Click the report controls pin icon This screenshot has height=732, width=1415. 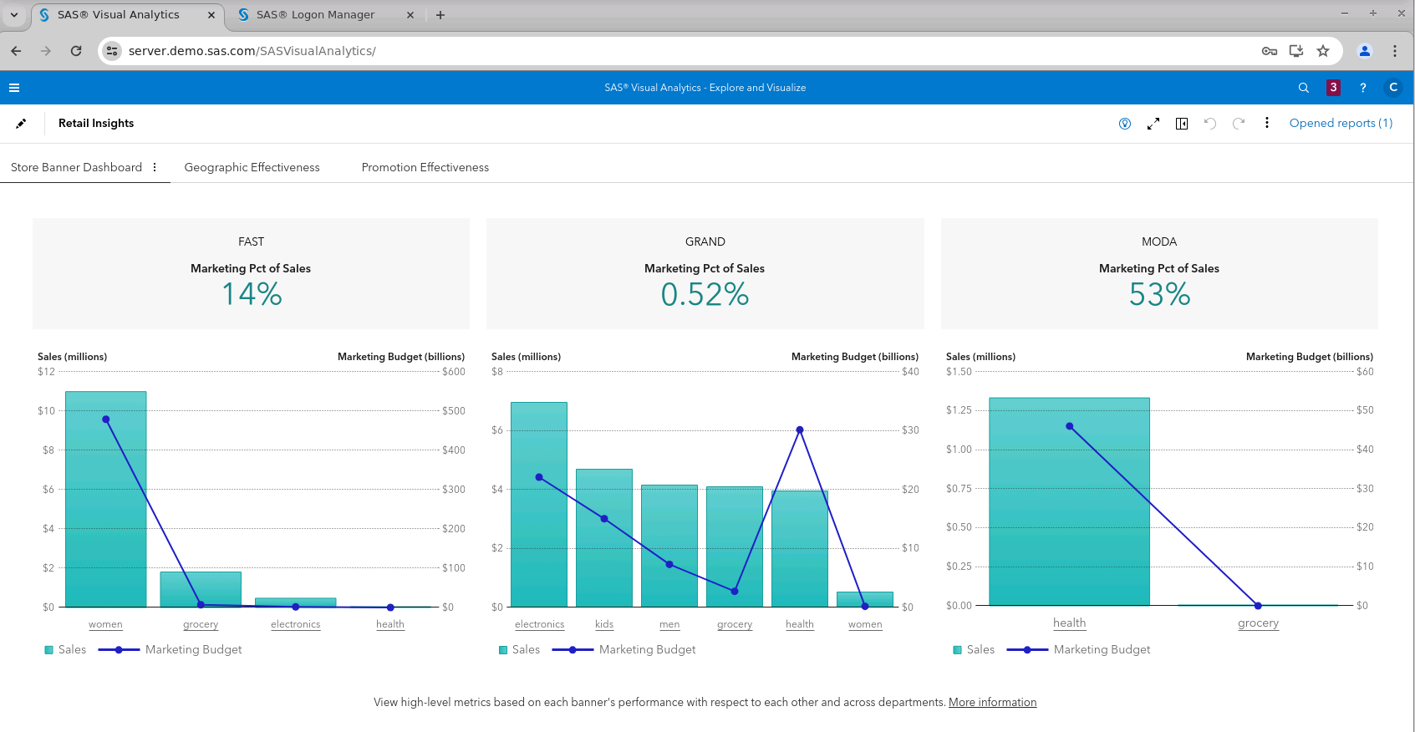tap(1125, 124)
